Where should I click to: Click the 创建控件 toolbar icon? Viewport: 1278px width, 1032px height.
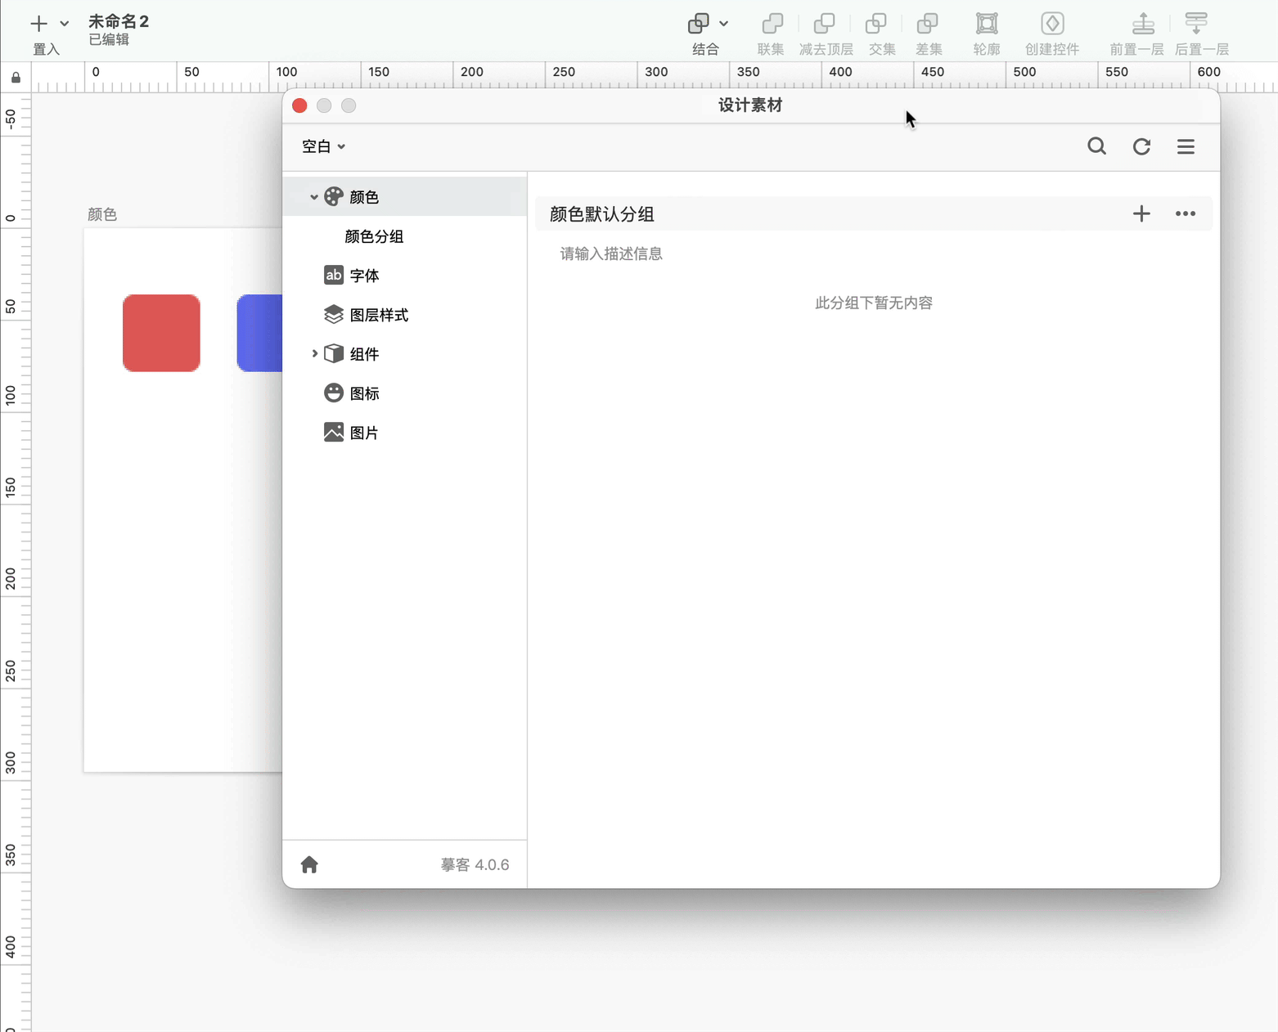(1052, 24)
